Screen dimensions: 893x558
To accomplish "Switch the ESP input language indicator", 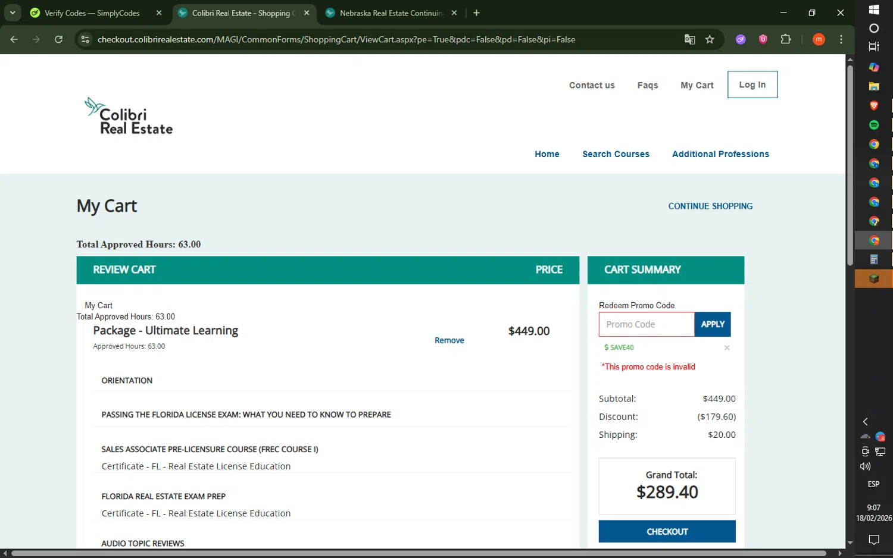I will point(873,484).
